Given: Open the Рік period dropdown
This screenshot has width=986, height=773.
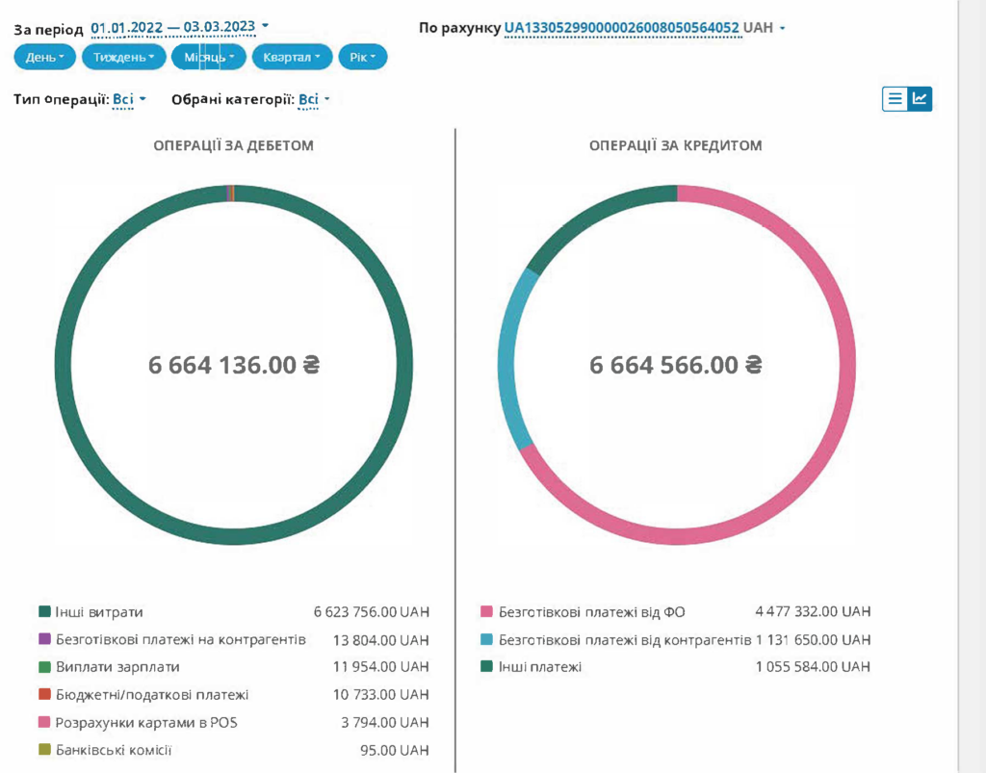Looking at the screenshot, I should point(362,58).
